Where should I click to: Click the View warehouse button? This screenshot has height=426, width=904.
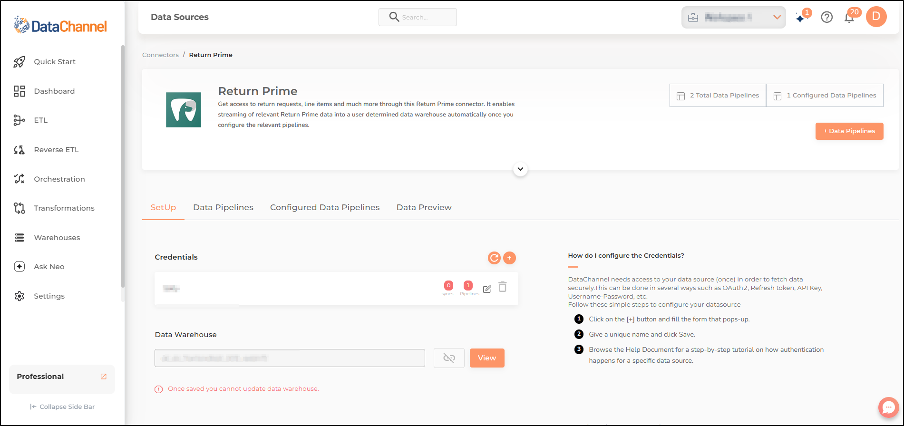[x=487, y=358]
